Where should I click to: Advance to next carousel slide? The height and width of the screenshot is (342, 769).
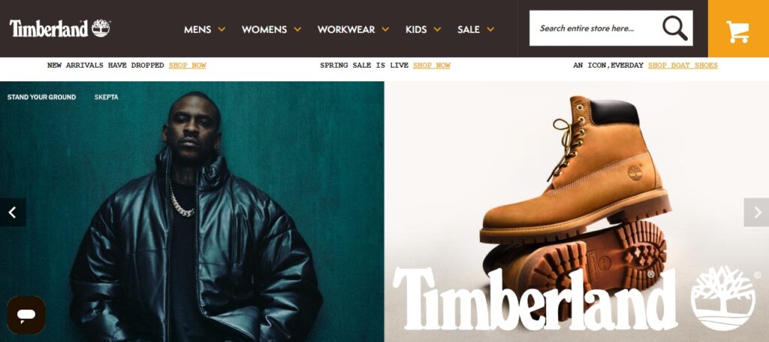(757, 213)
